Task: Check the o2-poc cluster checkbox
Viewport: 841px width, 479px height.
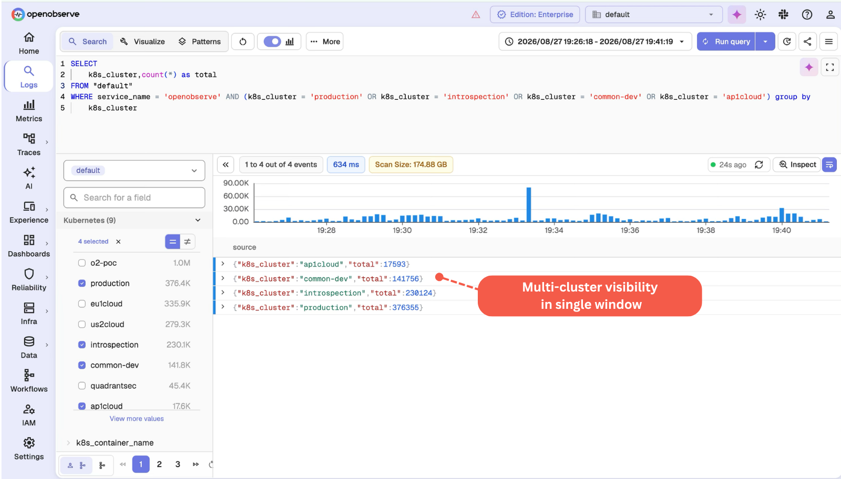Action: pos(82,263)
